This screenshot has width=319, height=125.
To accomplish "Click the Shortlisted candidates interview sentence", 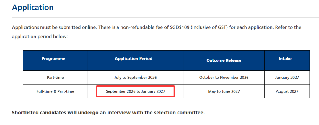I will pyautogui.click(x=108, y=113).
